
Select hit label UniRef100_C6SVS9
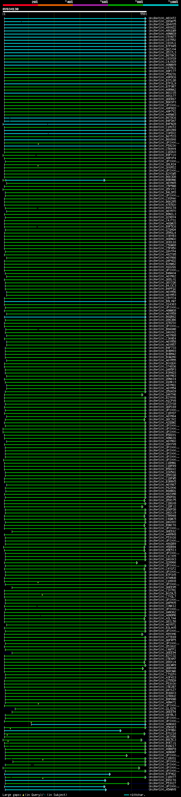click(162, 59)
